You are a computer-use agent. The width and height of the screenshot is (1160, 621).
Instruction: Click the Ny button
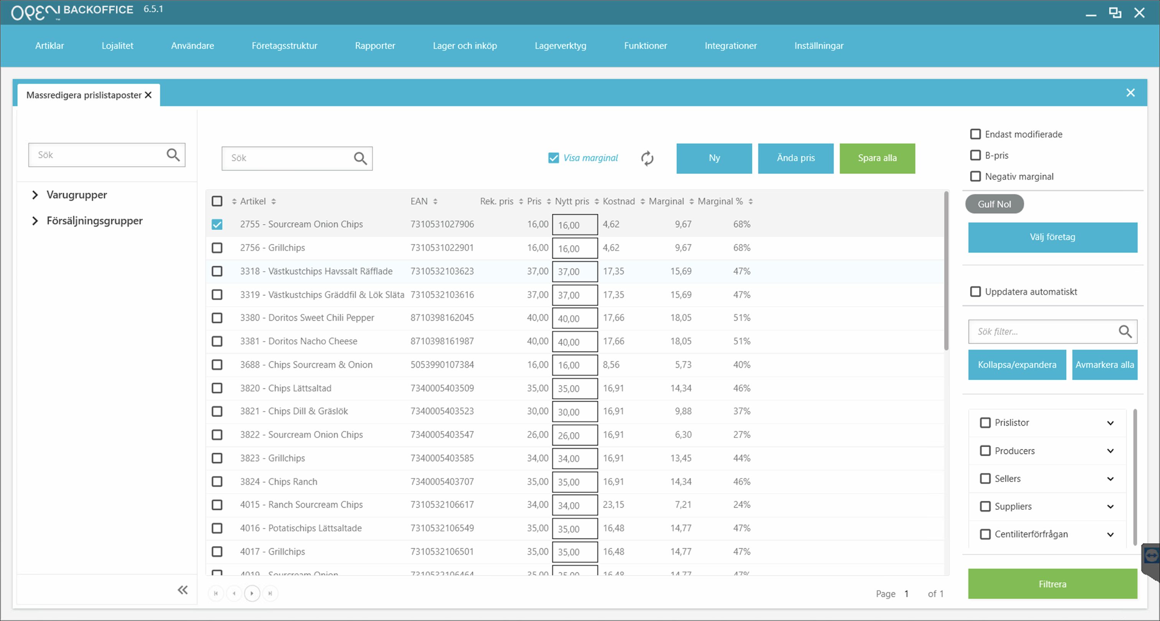(x=714, y=158)
